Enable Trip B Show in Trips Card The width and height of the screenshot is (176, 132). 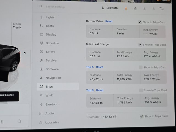point(141,90)
